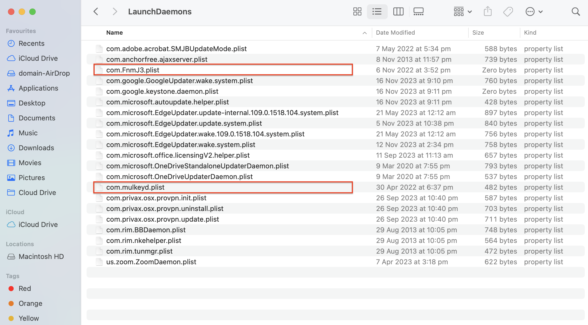Toggle sort order arrow on Name column
This screenshot has height=325, width=588.
pyautogui.click(x=365, y=33)
